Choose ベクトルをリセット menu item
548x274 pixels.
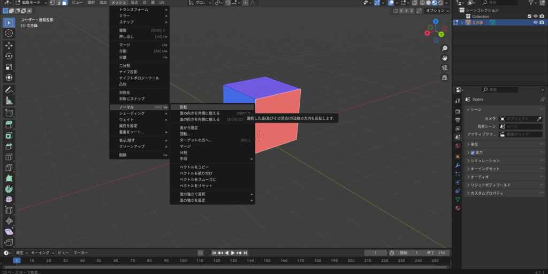tap(212, 186)
